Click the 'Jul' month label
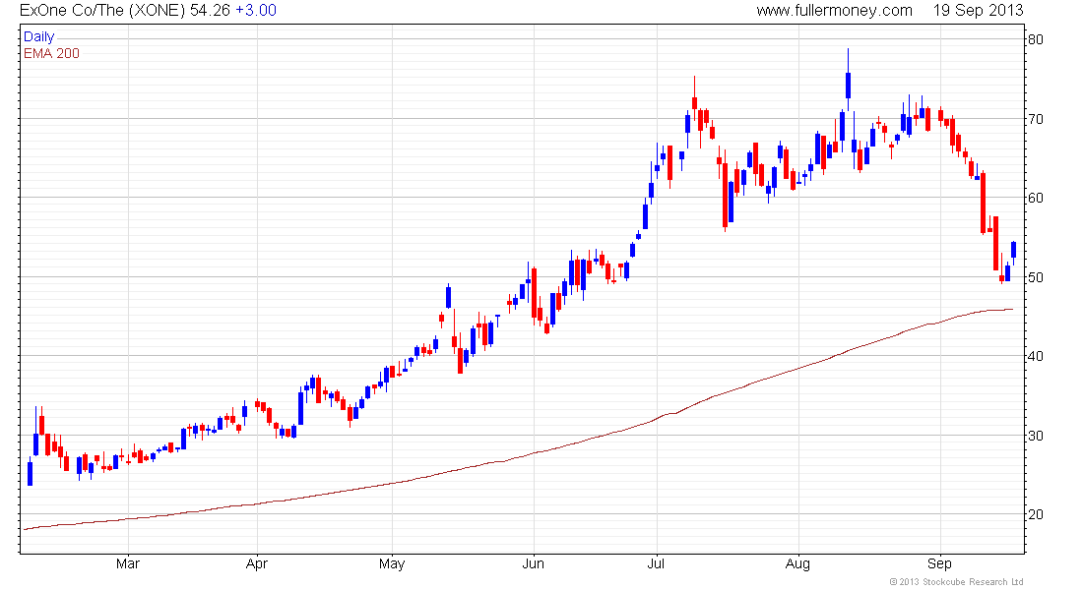Screen dimensions: 1083x590 pyautogui.click(x=656, y=563)
